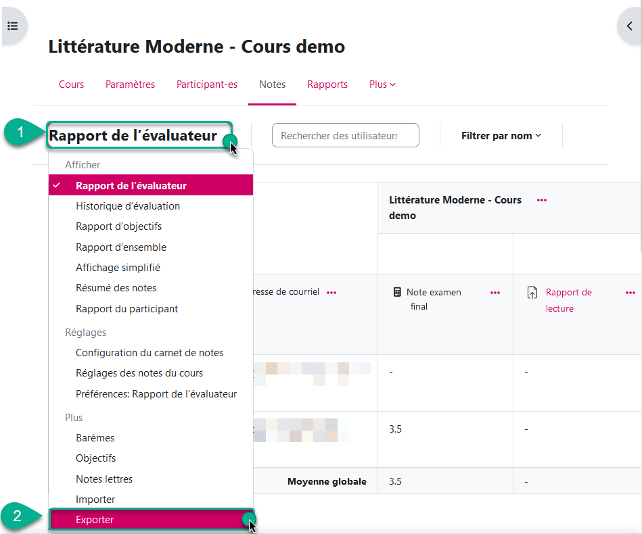
Task: Open the email address column three-dot menu
Action: (331, 293)
